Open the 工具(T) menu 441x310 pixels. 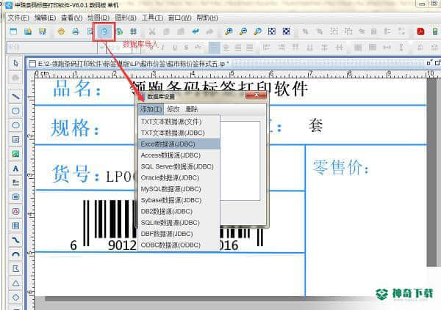(152, 18)
